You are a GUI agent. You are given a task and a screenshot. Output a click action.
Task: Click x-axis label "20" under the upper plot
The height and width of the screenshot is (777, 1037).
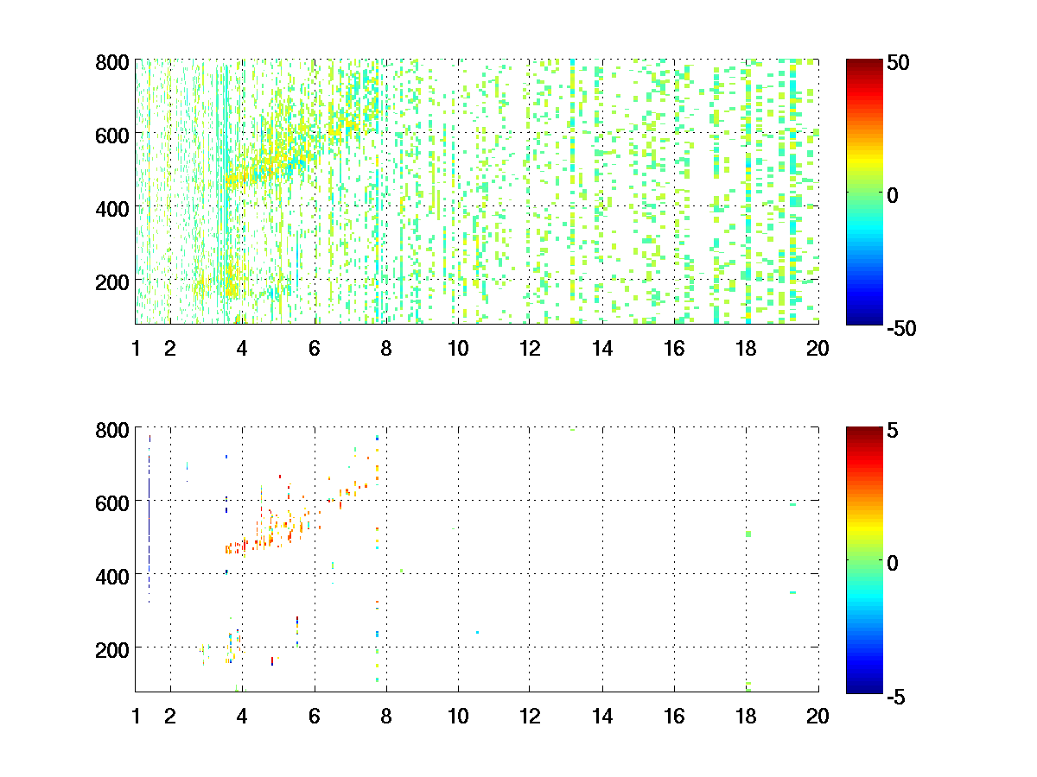(818, 349)
